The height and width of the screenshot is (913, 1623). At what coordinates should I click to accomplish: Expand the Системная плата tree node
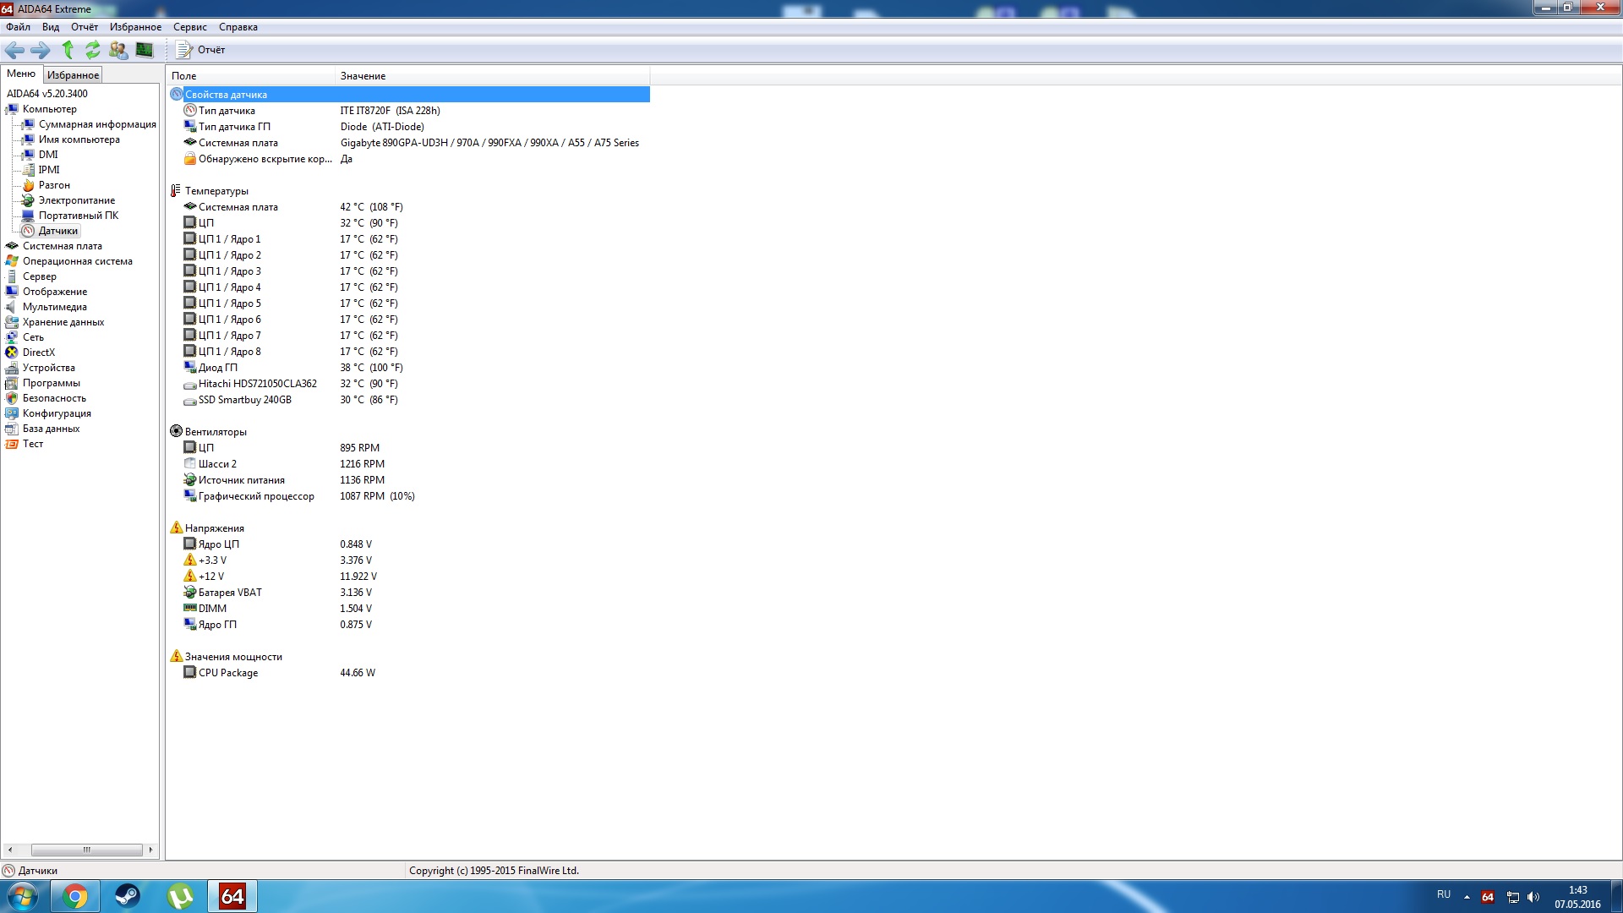tap(62, 246)
